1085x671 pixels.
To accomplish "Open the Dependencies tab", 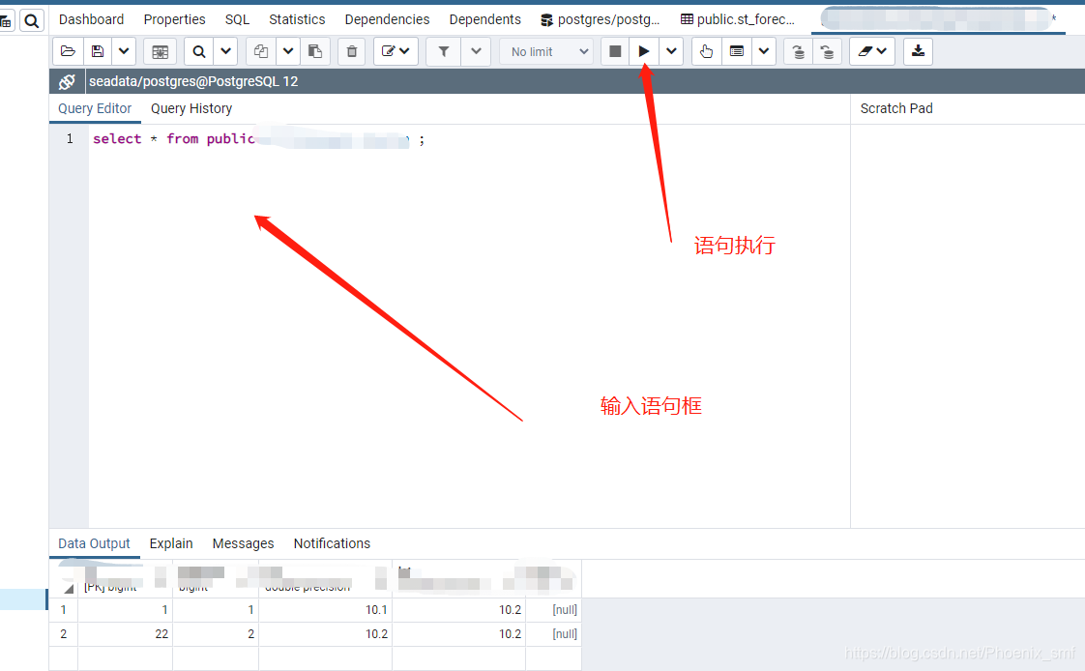I will pyautogui.click(x=387, y=19).
